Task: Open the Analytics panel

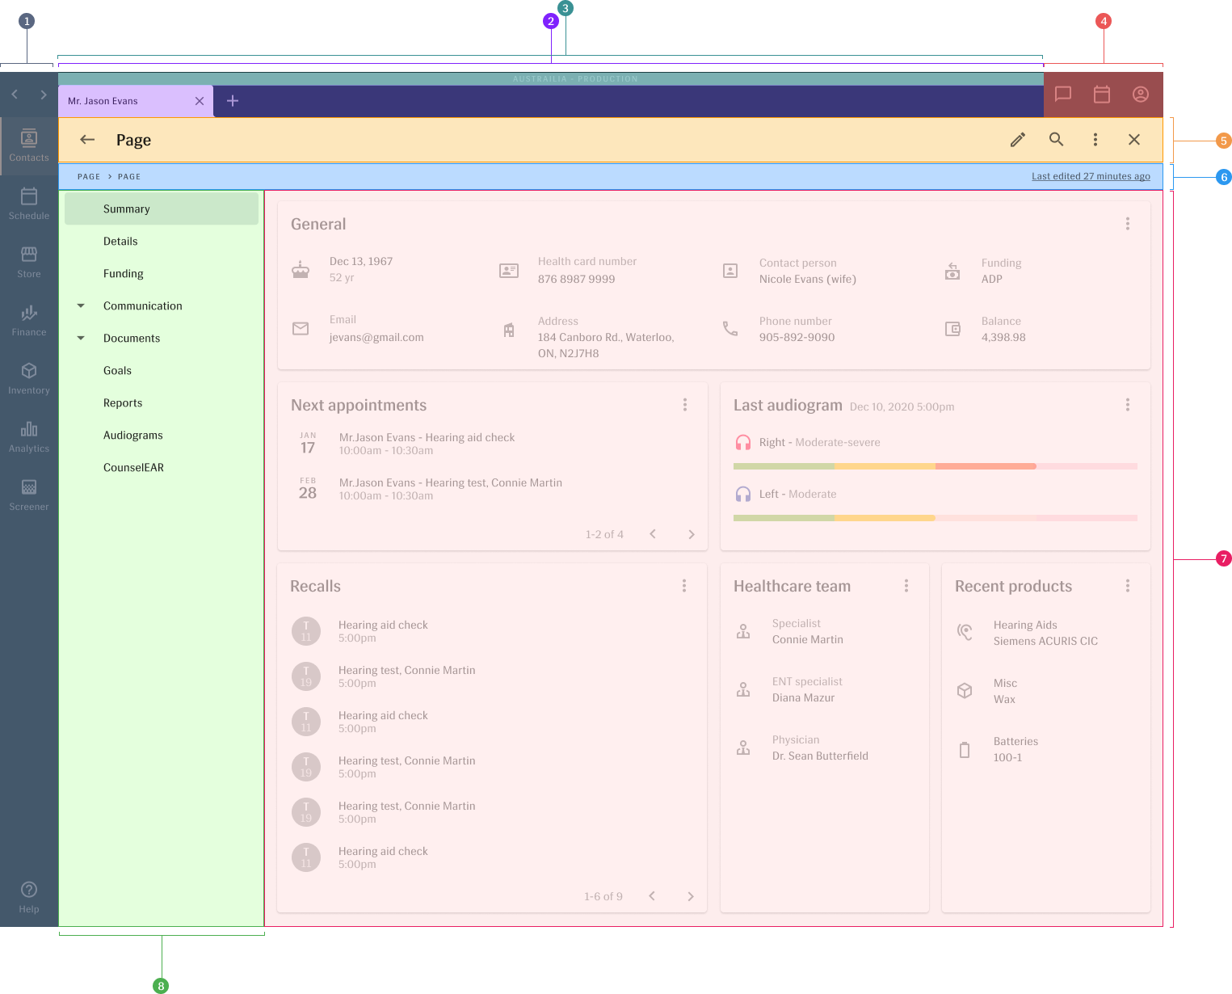Action: pyautogui.click(x=29, y=436)
